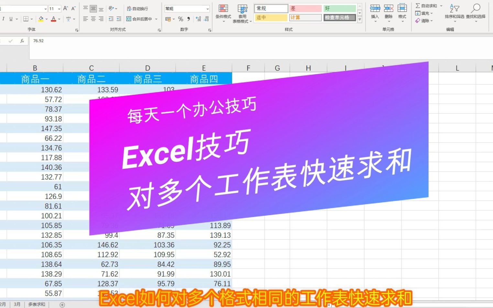Open the font size 11 dropdown
This screenshot has height=308, width=493.
59,9
